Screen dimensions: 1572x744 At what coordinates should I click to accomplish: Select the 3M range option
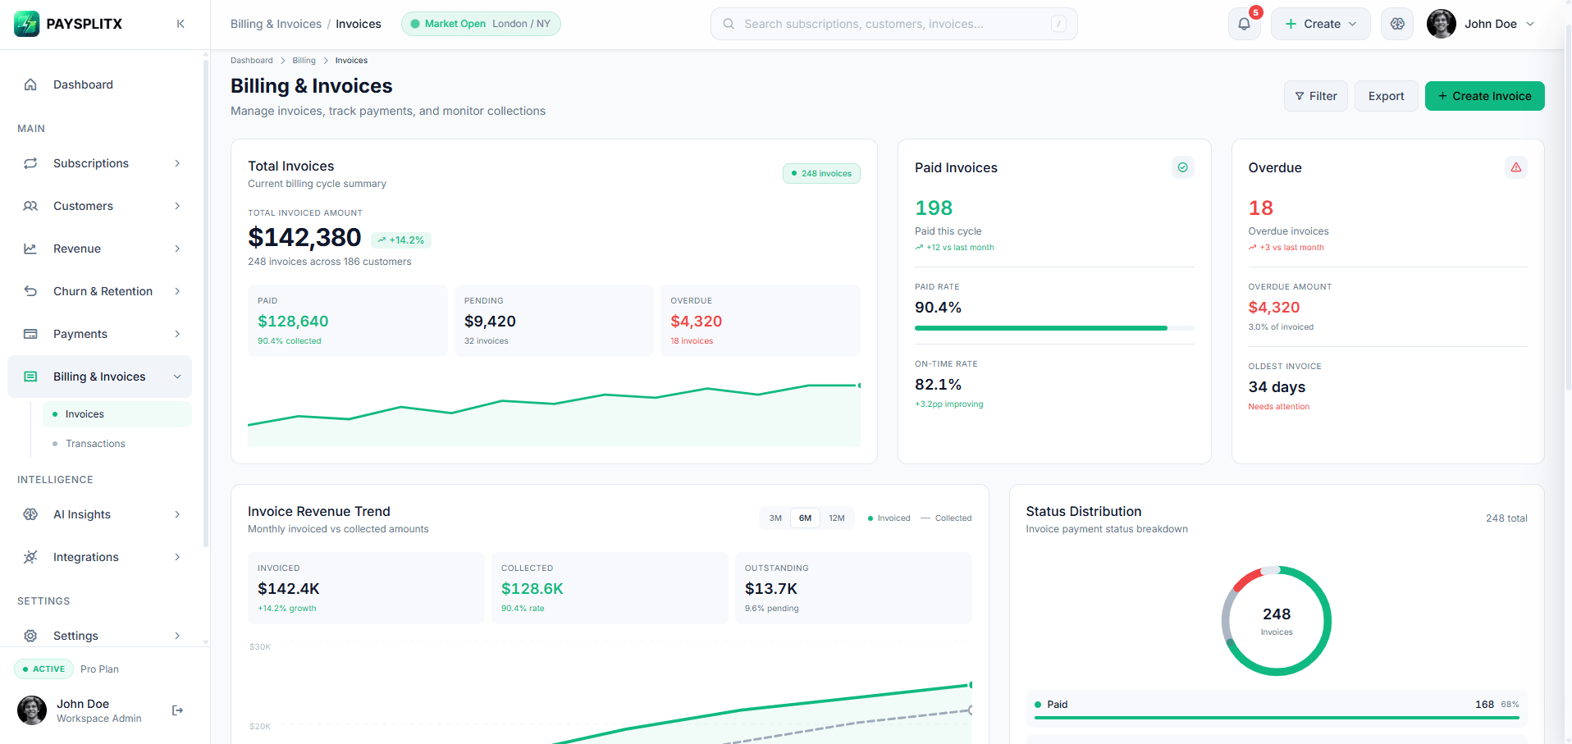[775, 518]
